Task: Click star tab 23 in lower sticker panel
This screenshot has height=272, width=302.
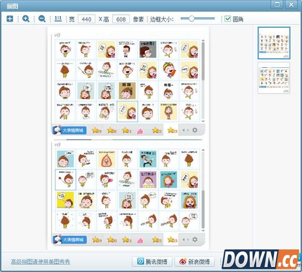Action: click(172, 240)
